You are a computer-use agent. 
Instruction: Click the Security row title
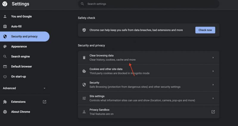click(x=94, y=83)
